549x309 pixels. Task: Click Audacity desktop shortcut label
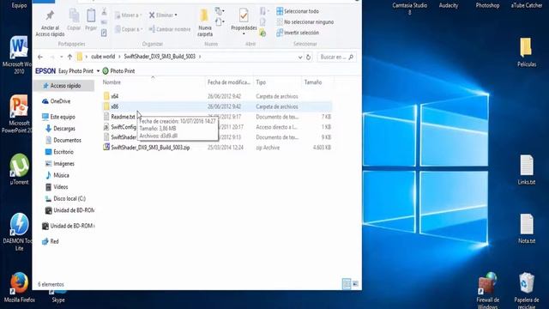coord(448,5)
